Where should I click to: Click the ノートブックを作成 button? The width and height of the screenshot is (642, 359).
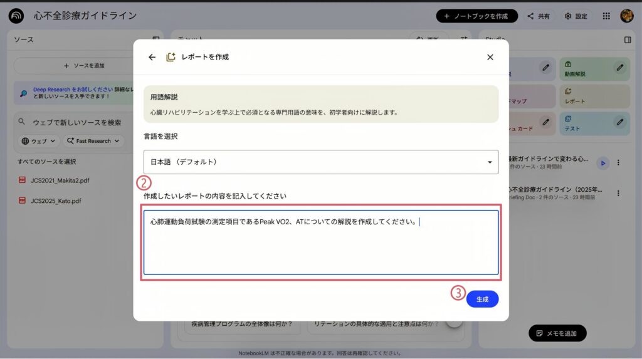(476, 16)
